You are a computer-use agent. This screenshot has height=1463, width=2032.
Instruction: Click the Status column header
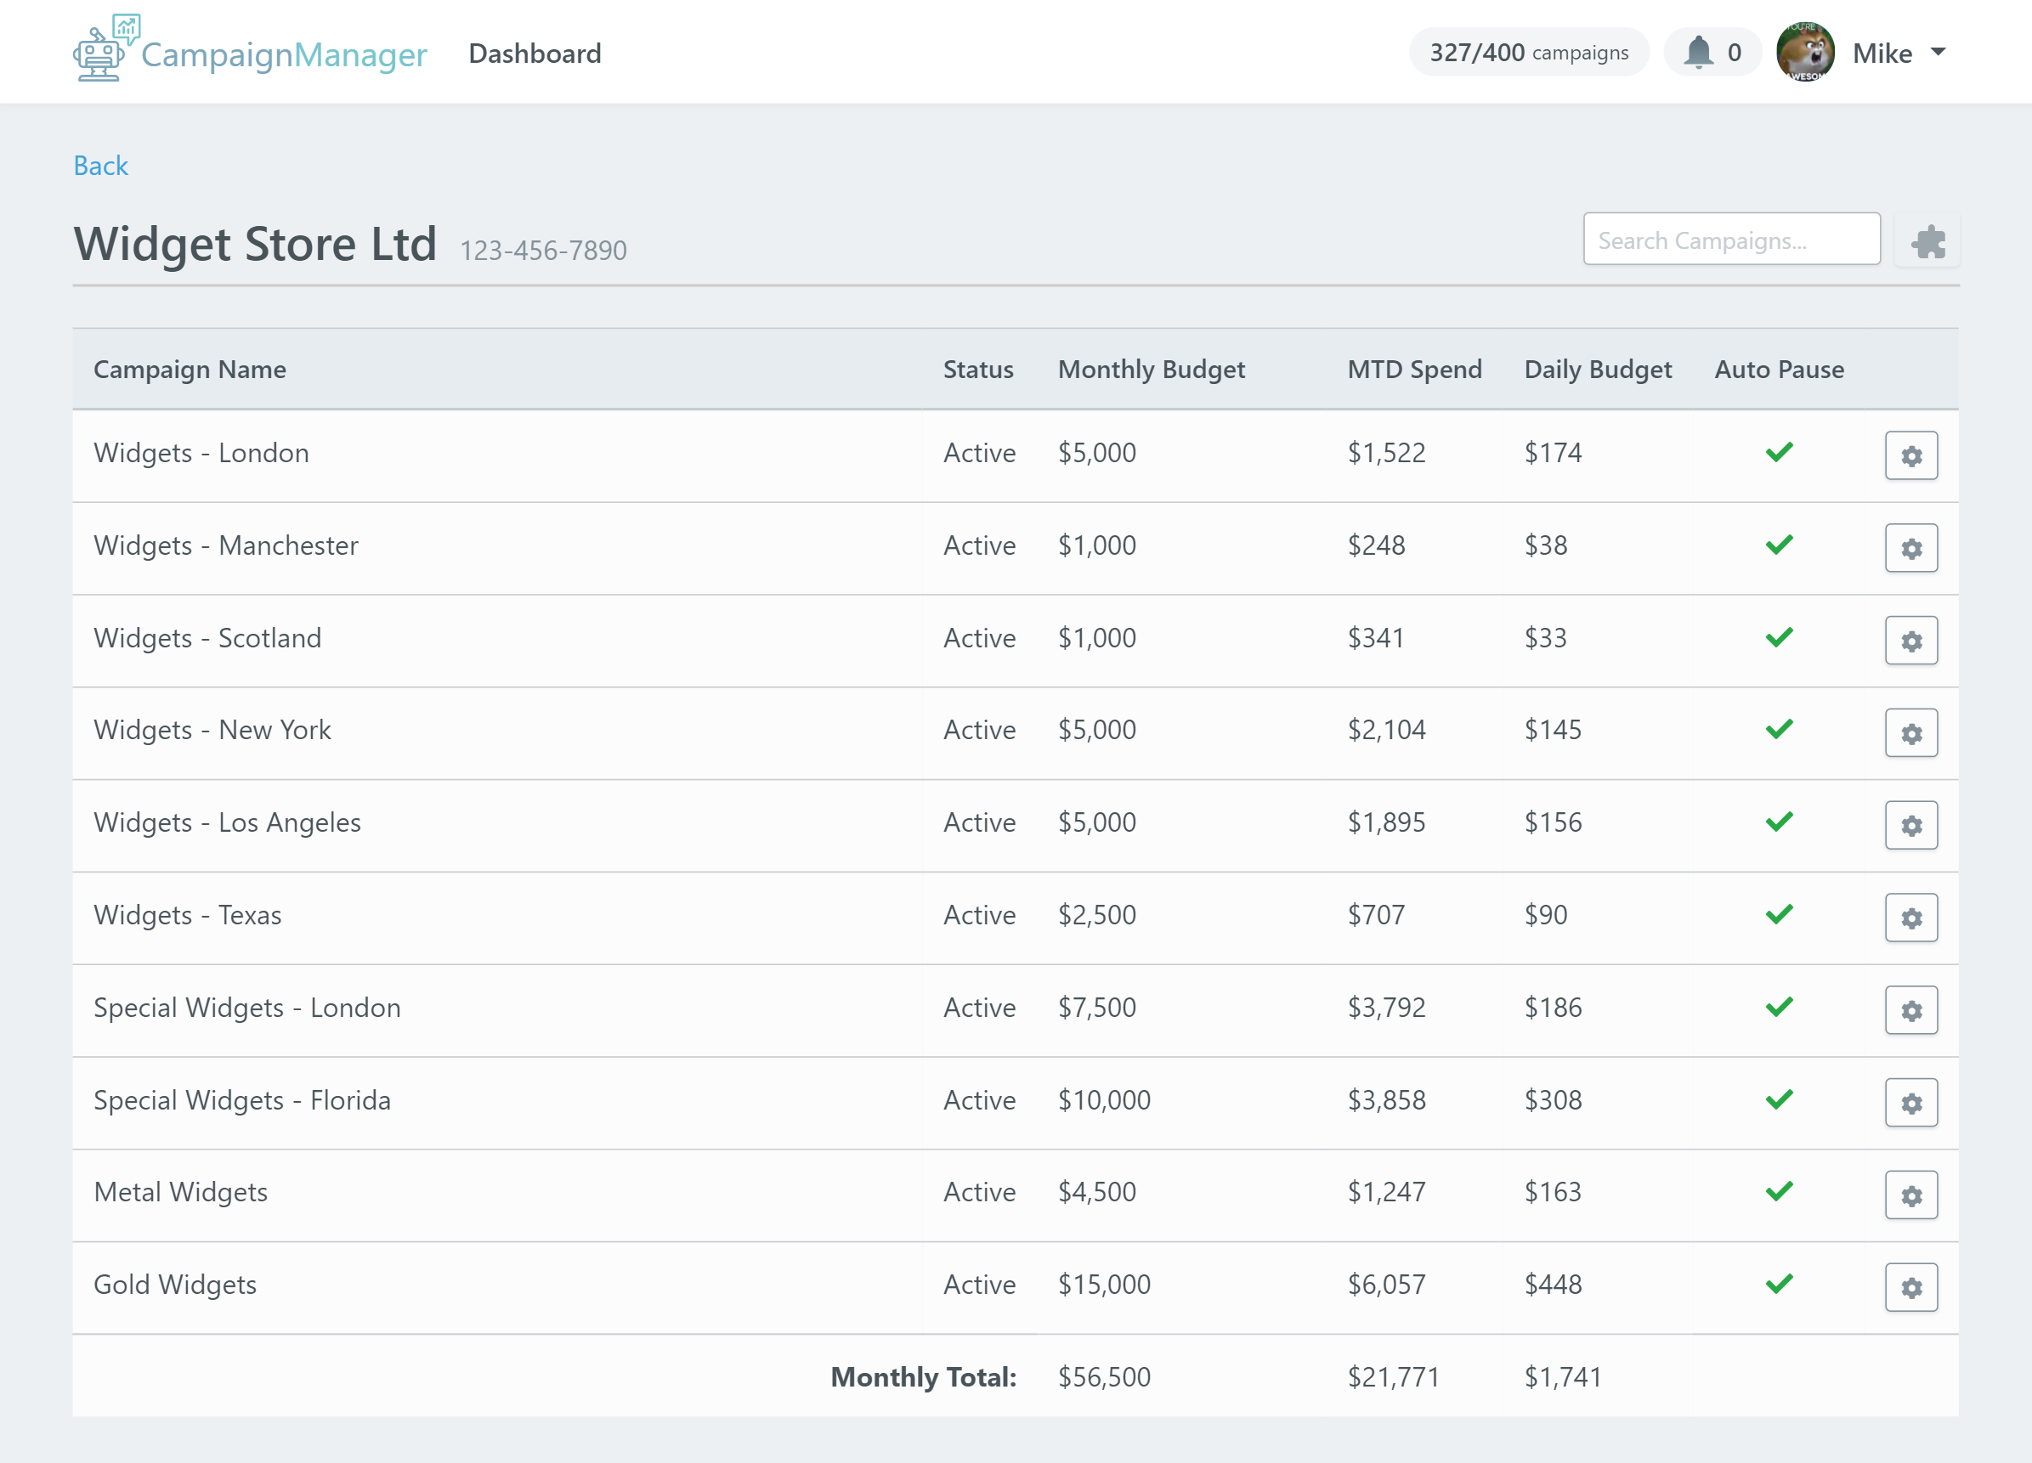977,369
